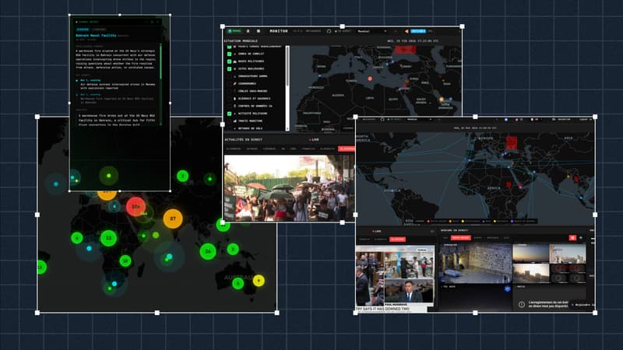This screenshot has height=350, width=623.
Task: Open the Mondial dropdown in the right window toolbar
Action: click(419, 119)
